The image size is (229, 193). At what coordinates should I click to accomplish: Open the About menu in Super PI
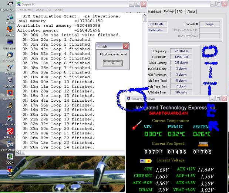tap(43, 10)
